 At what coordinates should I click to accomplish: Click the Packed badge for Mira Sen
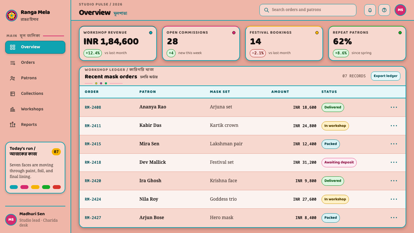tap(331, 144)
